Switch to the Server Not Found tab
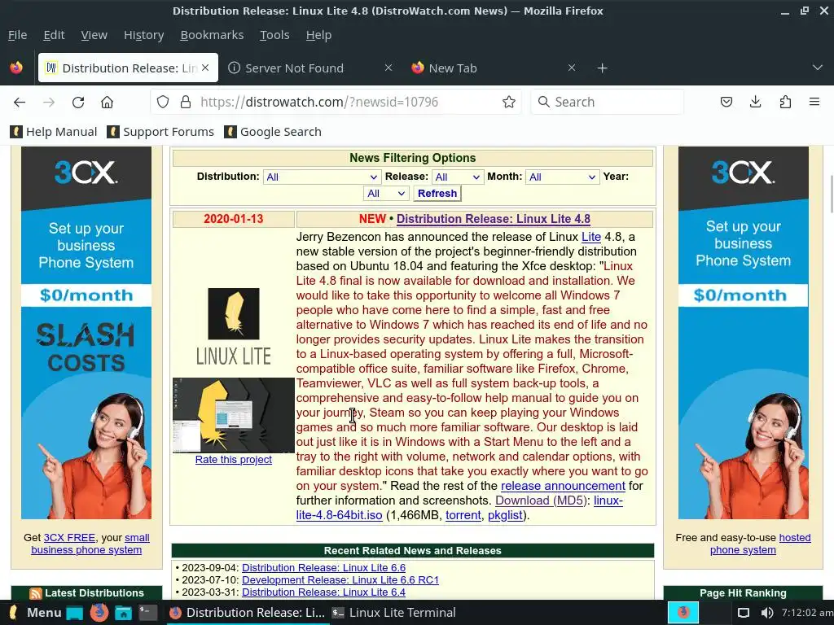Image resolution: width=834 pixels, height=625 pixels. pos(311,68)
